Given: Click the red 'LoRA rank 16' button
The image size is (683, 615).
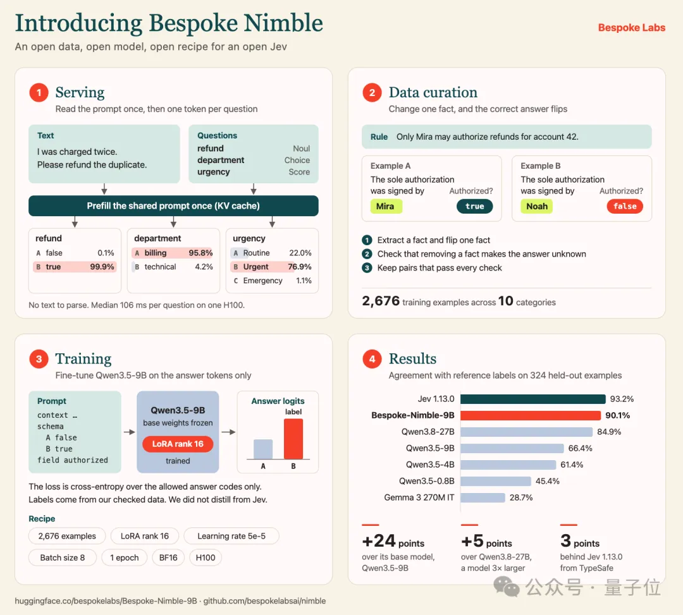Looking at the screenshot, I should point(178,444).
